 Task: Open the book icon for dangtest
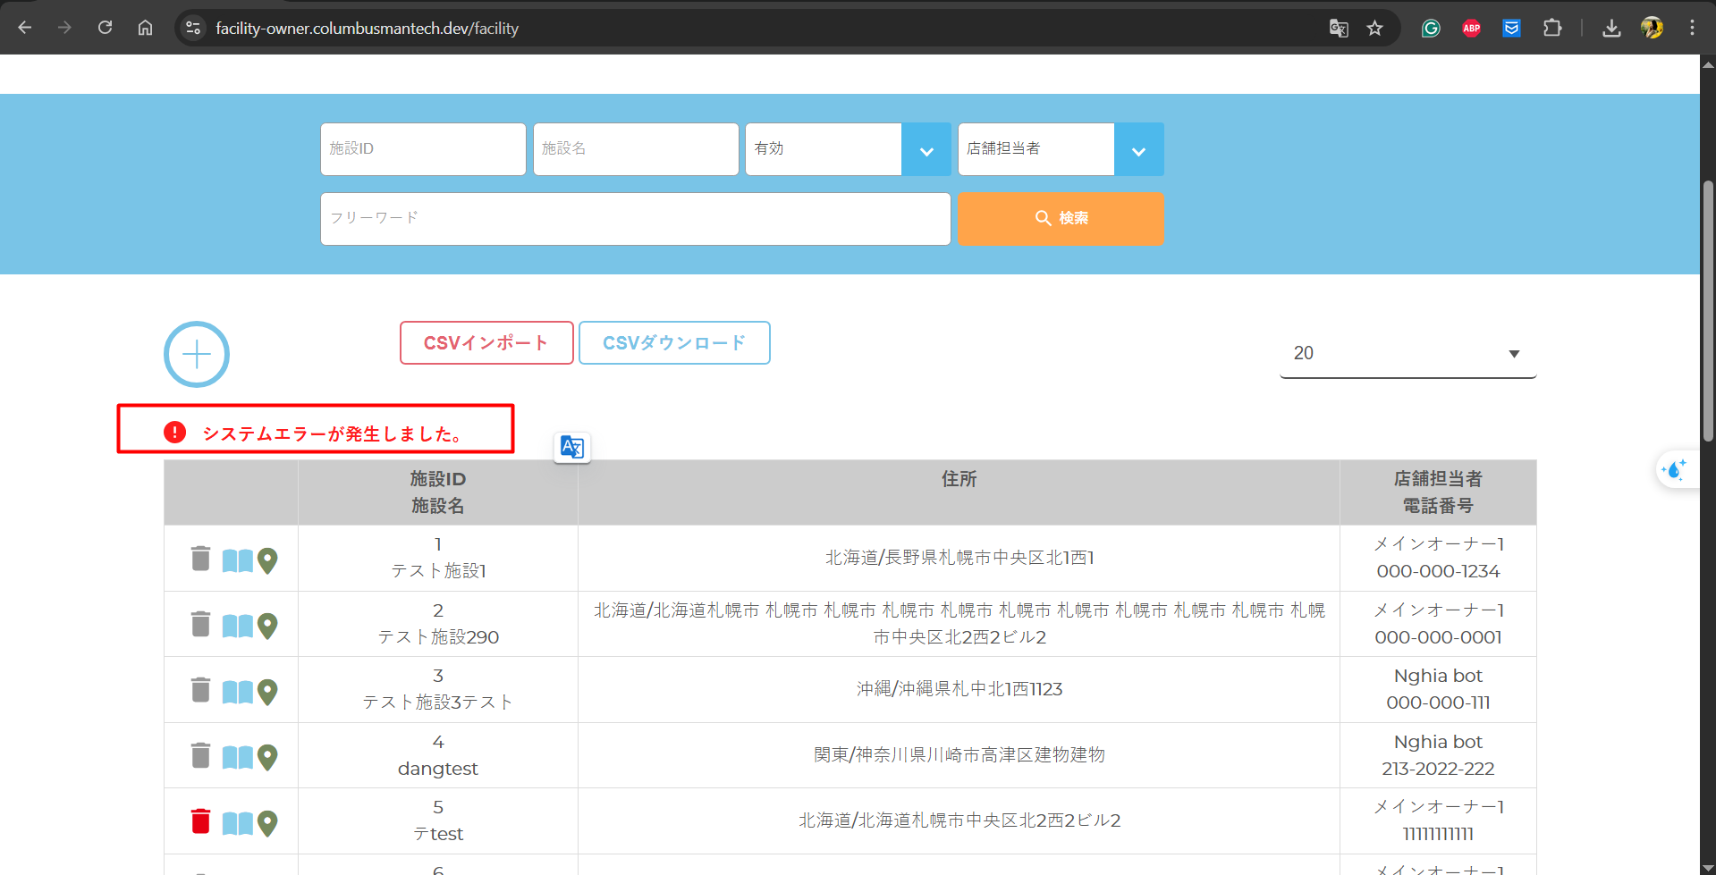(237, 757)
